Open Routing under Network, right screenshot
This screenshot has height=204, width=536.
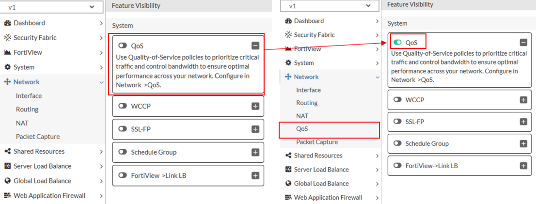(307, 103)
